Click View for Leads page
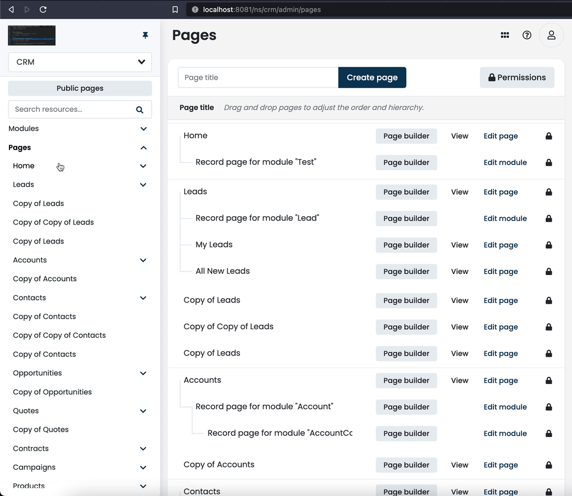The image size is (572, 496). [459, 192]
